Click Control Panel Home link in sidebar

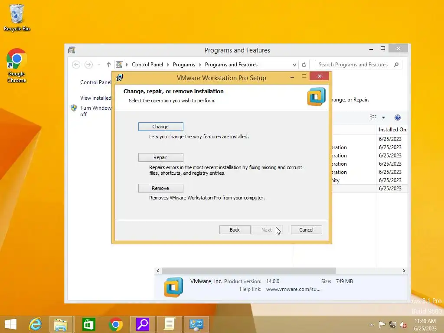96,82
